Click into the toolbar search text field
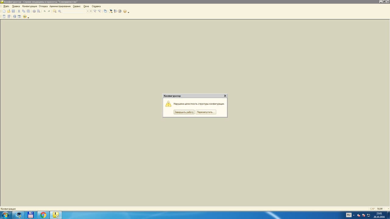390x219 pixels. point(74,11)
